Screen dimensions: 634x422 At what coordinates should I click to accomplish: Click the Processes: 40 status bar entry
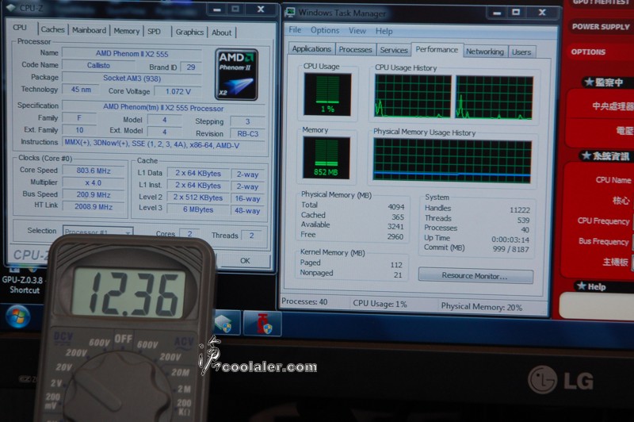coord(304,301)
